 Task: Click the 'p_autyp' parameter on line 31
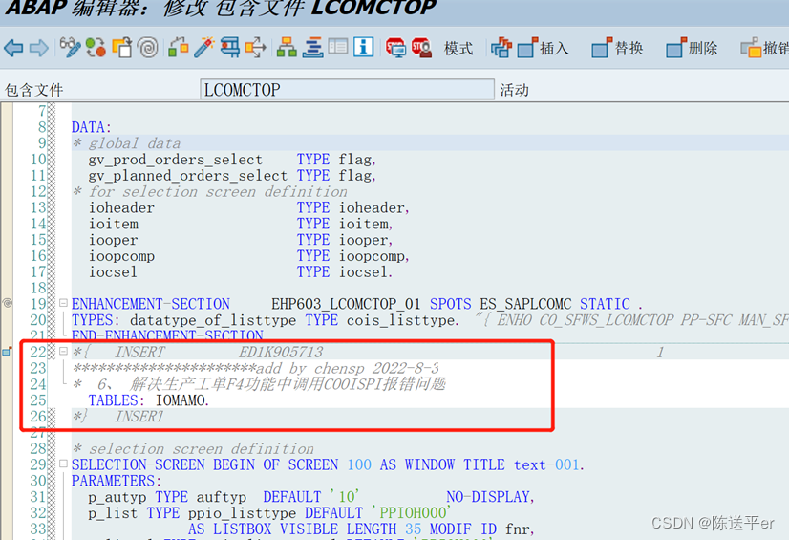117,497
